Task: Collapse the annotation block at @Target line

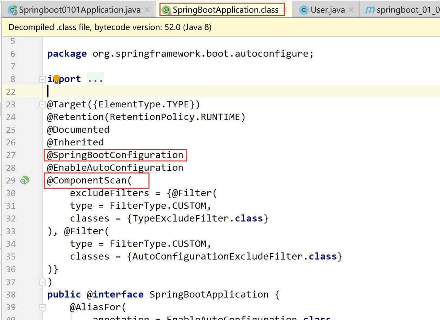Action: pyautogui.click(x=42, y=104)
